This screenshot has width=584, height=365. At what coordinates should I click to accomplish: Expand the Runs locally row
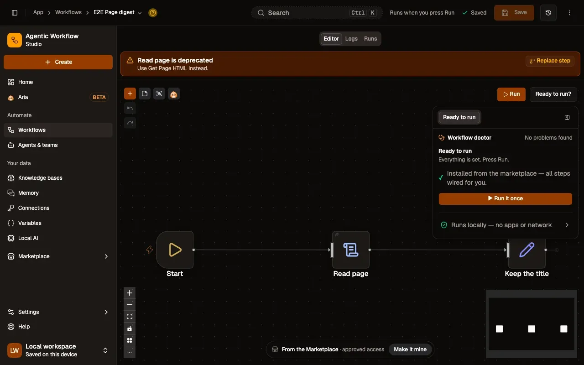pyautogui.click(x=506, y=225)
